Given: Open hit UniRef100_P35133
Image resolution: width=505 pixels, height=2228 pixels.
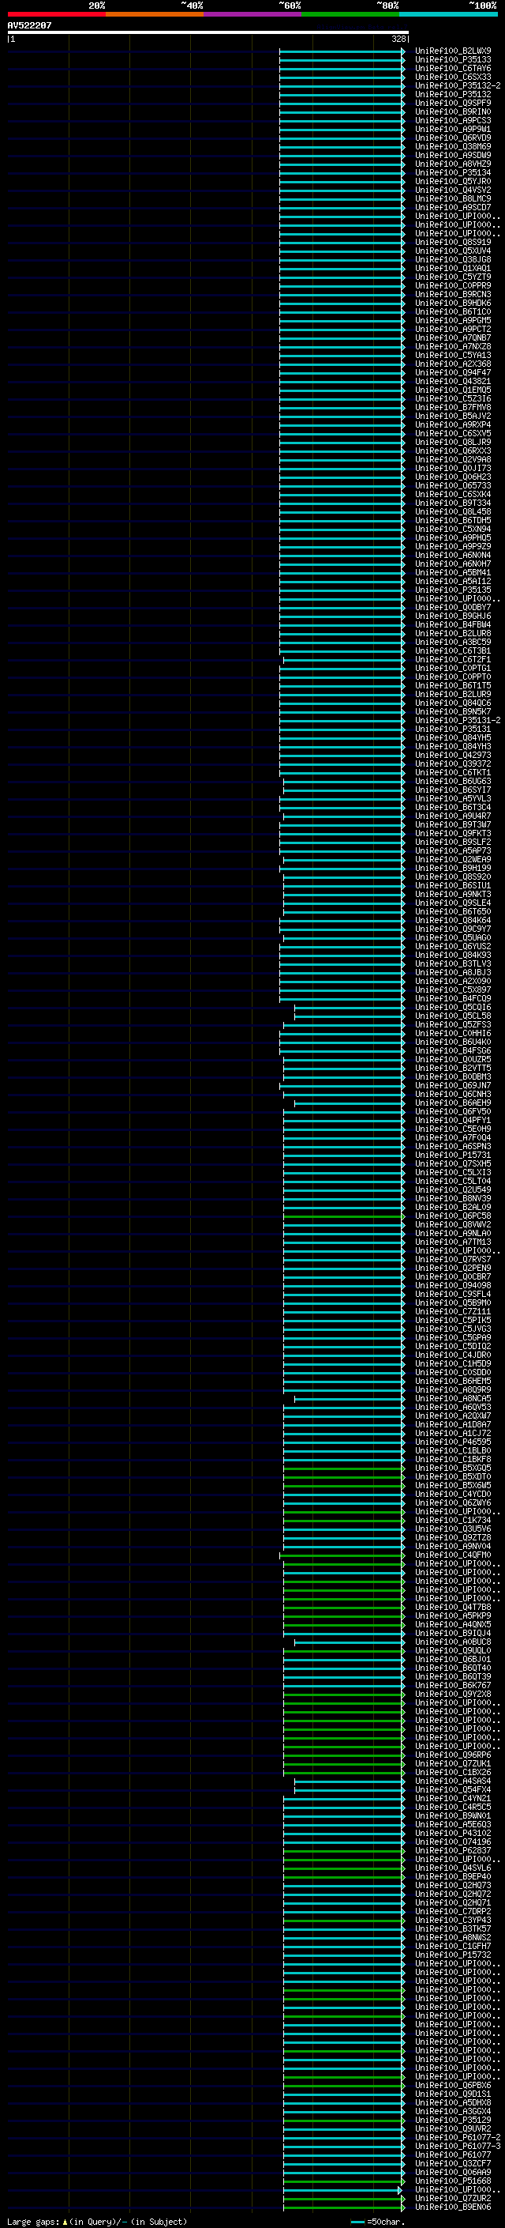Looking at the screenshot, I should click(452, 60).
